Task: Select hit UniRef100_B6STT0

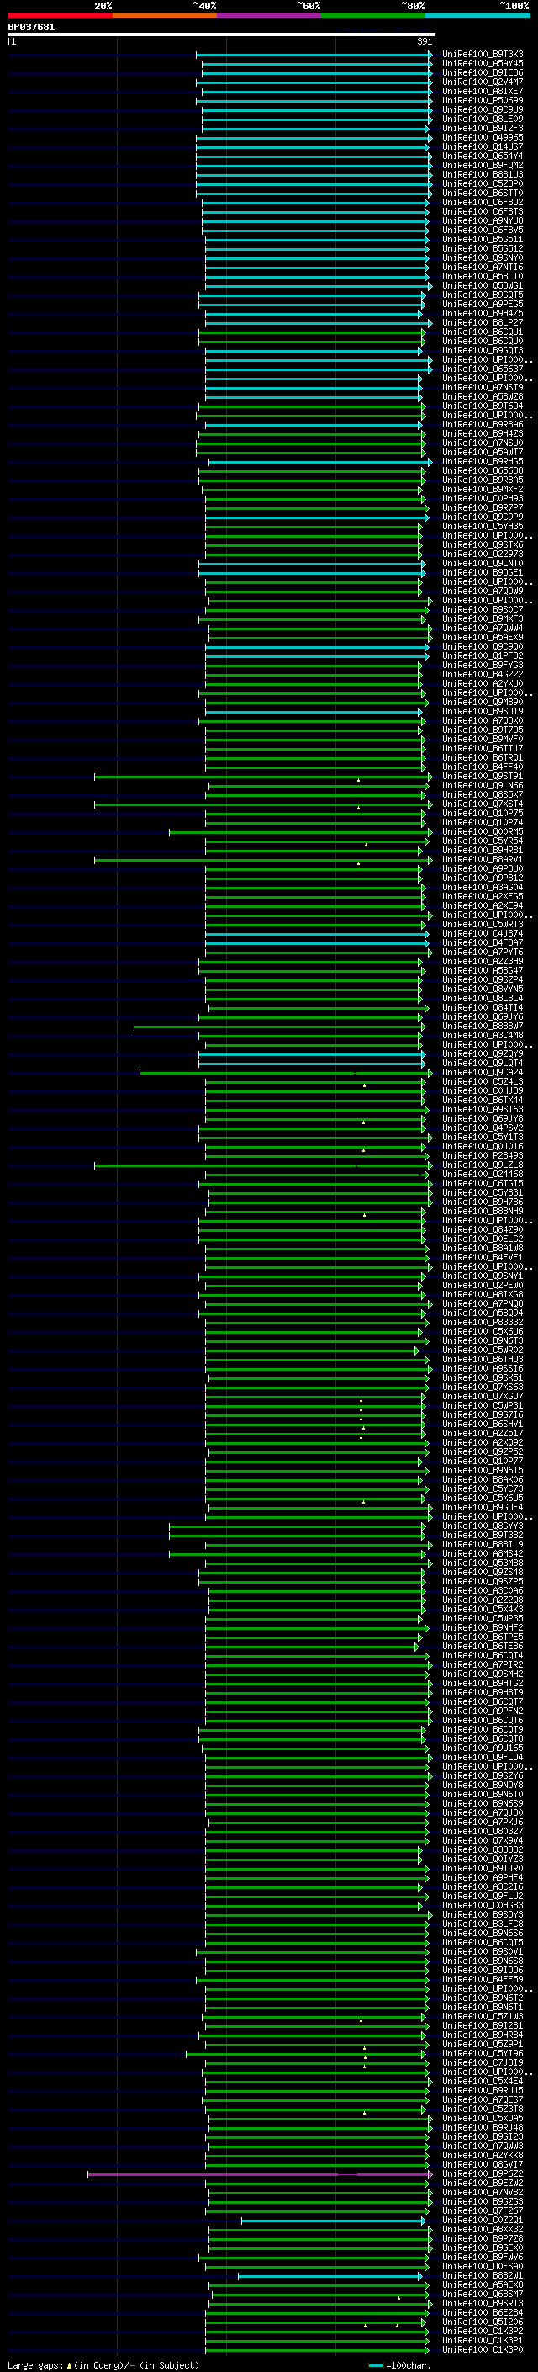Action: pyautogui.click(x=483, y=194)
